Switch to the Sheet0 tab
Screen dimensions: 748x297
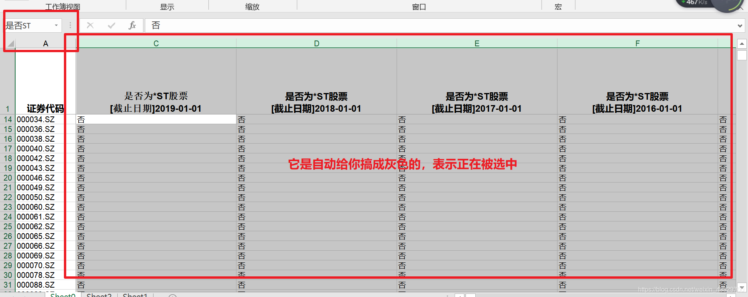pos(63,295)
